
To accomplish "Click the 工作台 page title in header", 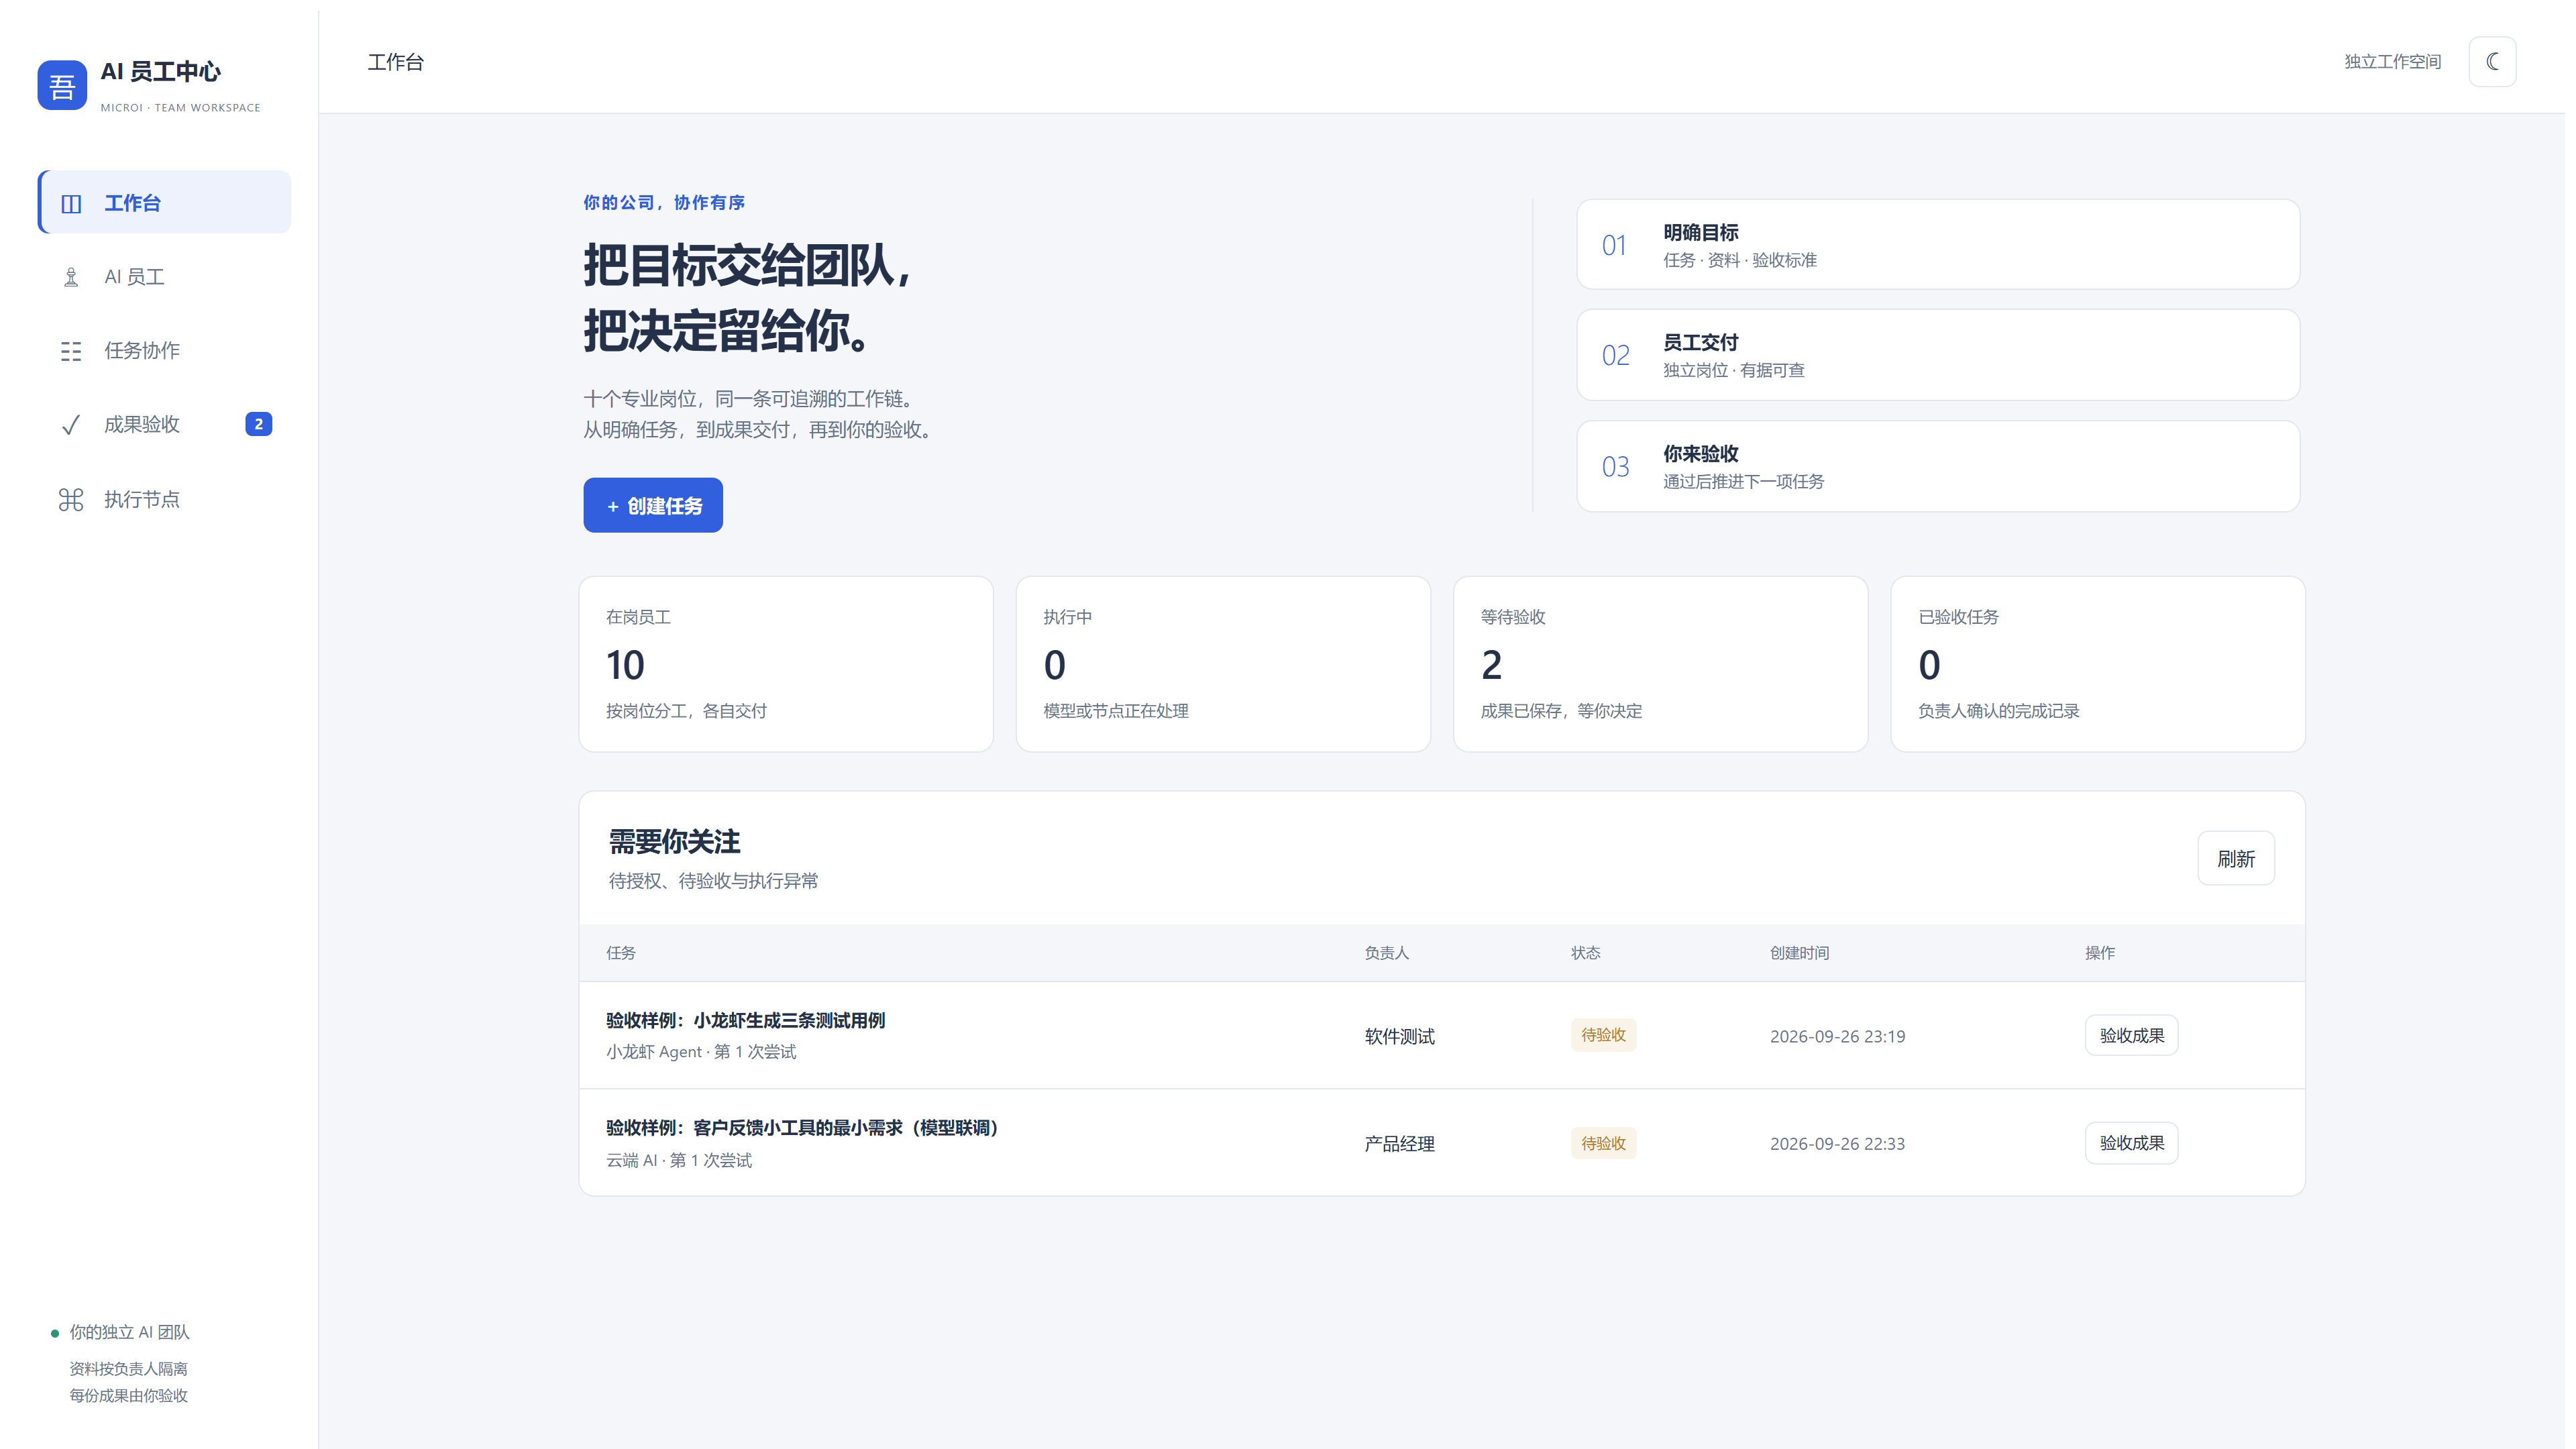I will (396, 62).
